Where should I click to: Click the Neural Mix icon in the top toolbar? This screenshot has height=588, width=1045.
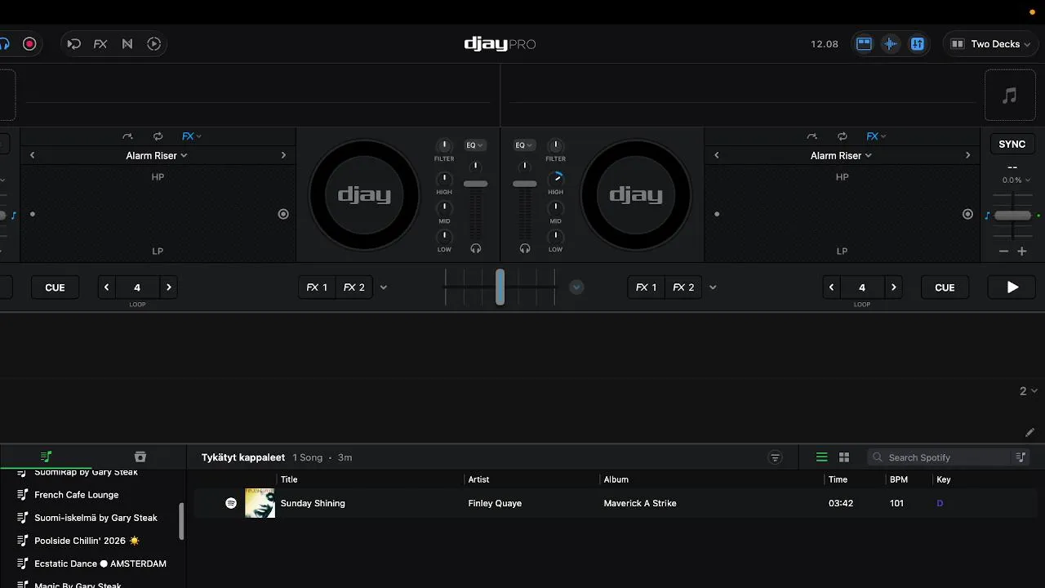[x=127, y=44]
